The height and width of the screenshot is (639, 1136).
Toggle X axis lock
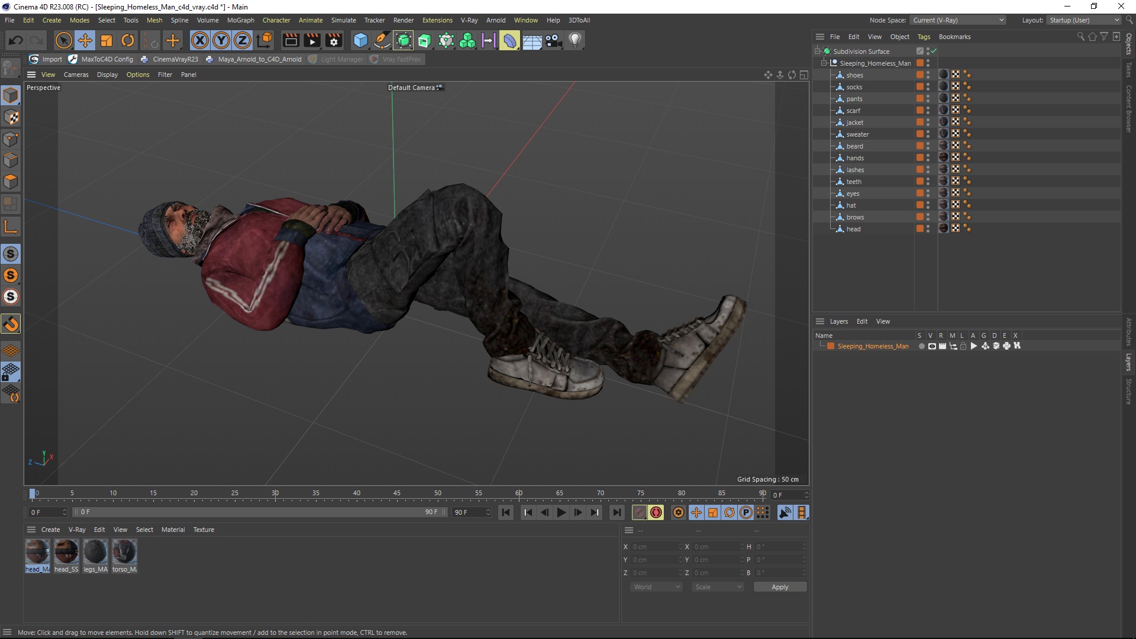point(200,40)
